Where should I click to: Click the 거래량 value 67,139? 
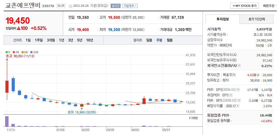point(178,18)
